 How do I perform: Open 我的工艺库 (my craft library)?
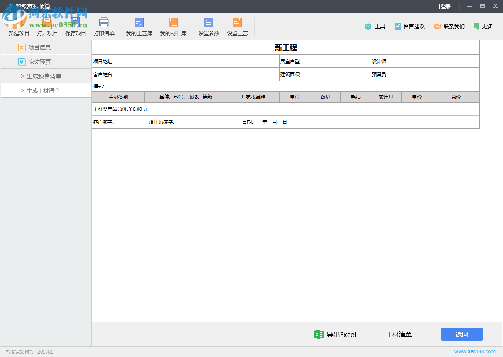pyautogui.click(x=139, y=26)
